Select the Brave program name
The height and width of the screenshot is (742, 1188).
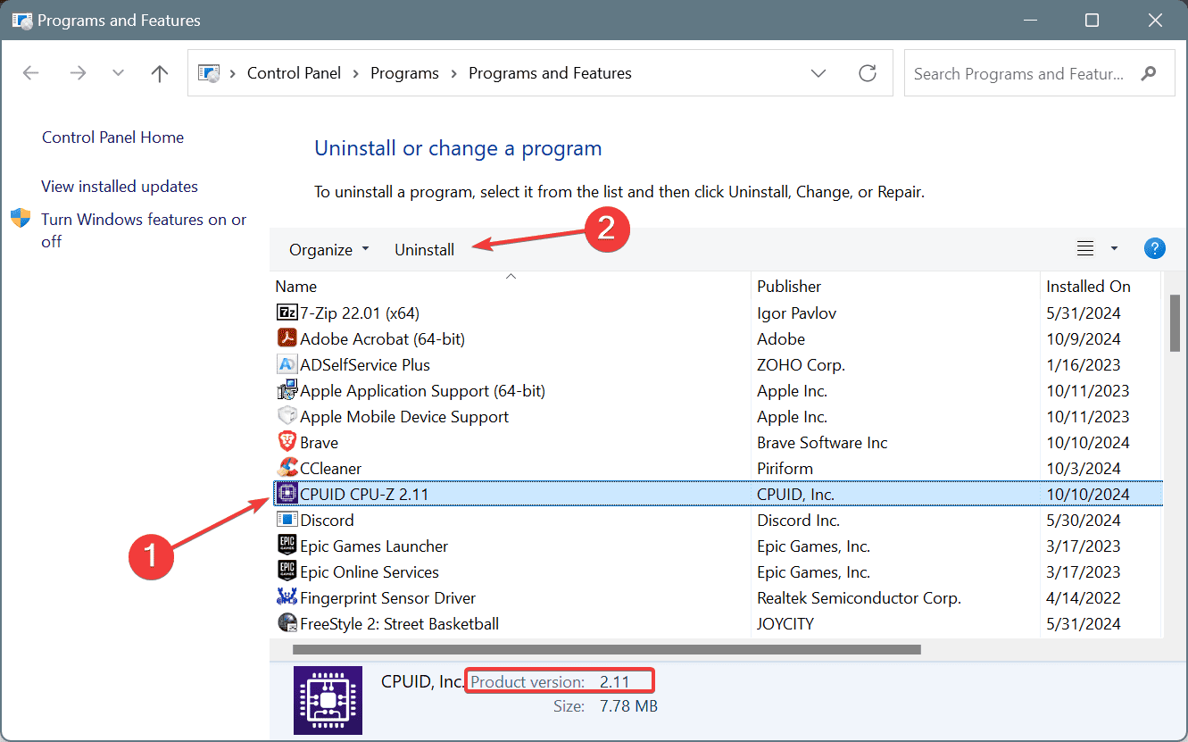[x=319, y=443]
